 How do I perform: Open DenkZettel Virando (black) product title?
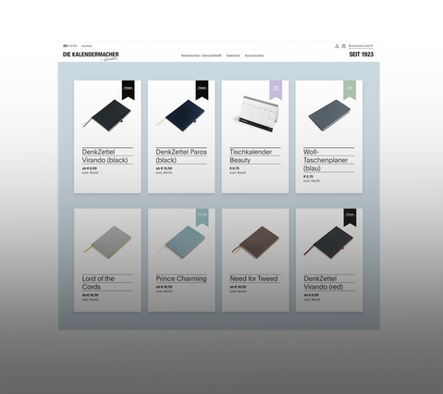click(105, 156)
